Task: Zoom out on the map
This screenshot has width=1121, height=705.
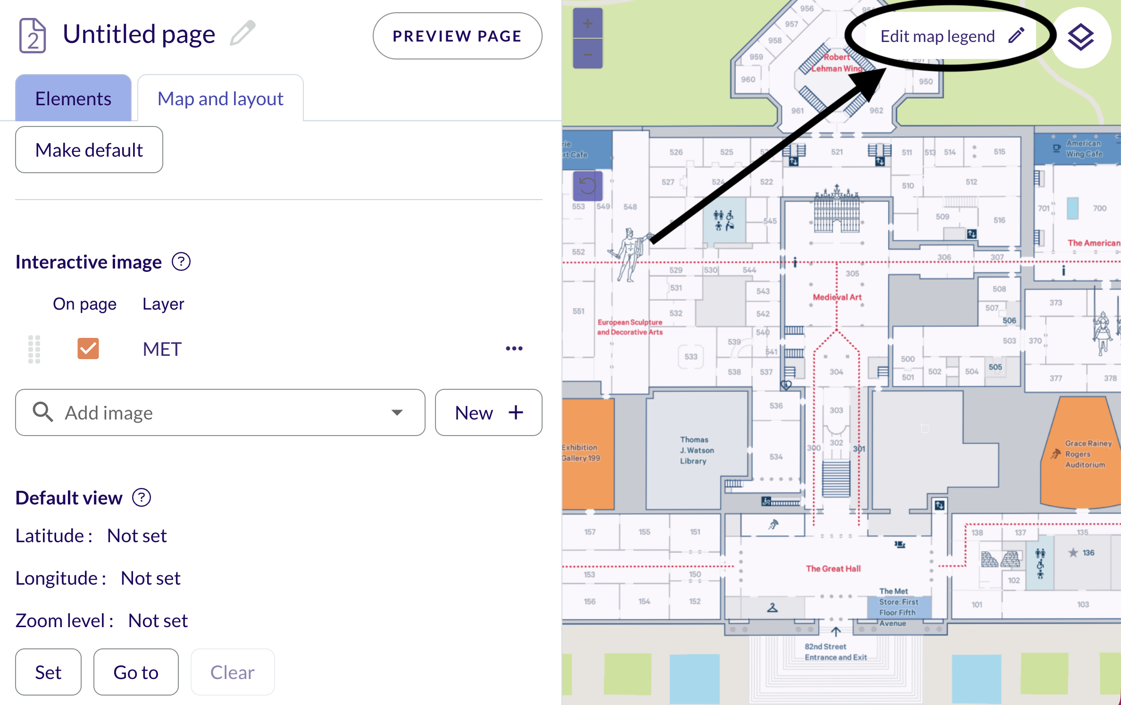Action: pos(588,54)
